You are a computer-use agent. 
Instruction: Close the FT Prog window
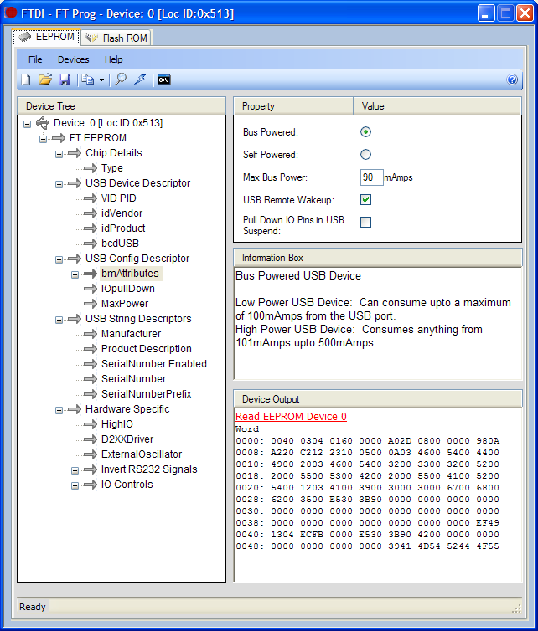(525, 13)
